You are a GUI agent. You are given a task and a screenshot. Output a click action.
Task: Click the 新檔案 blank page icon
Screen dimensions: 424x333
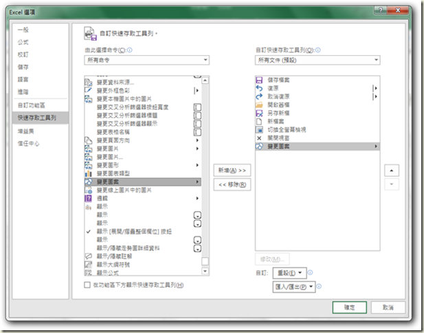pos(259,121)
